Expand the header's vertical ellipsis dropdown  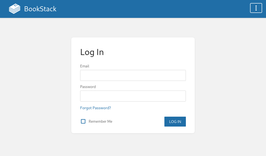click(x=256, y=8)
